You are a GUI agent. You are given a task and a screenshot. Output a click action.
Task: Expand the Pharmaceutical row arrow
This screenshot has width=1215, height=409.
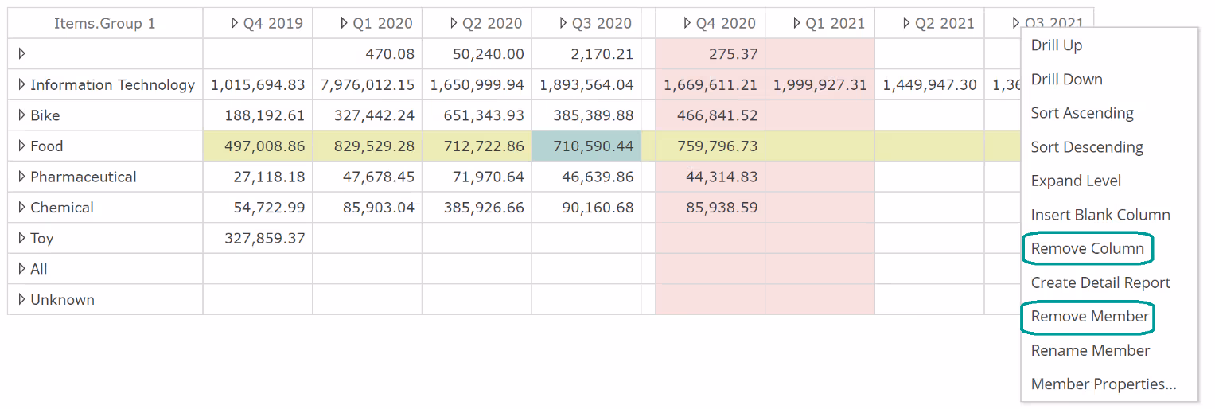[22, 177]
